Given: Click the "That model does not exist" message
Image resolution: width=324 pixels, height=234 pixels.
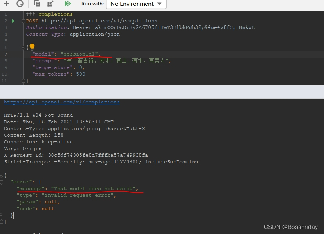Looking at the screenshot, I should point(93,189).
